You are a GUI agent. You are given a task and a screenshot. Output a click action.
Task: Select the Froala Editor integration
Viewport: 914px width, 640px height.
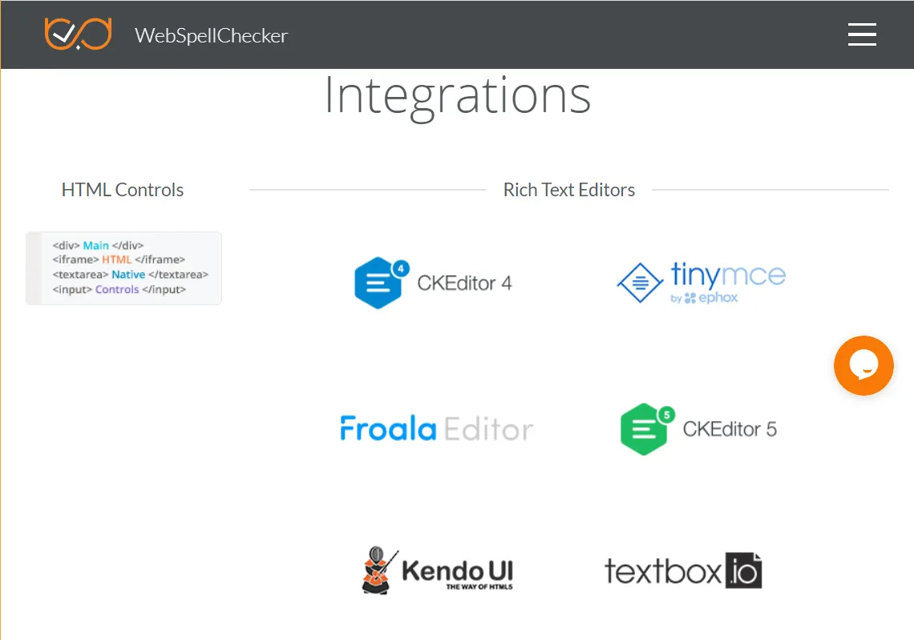437,429
